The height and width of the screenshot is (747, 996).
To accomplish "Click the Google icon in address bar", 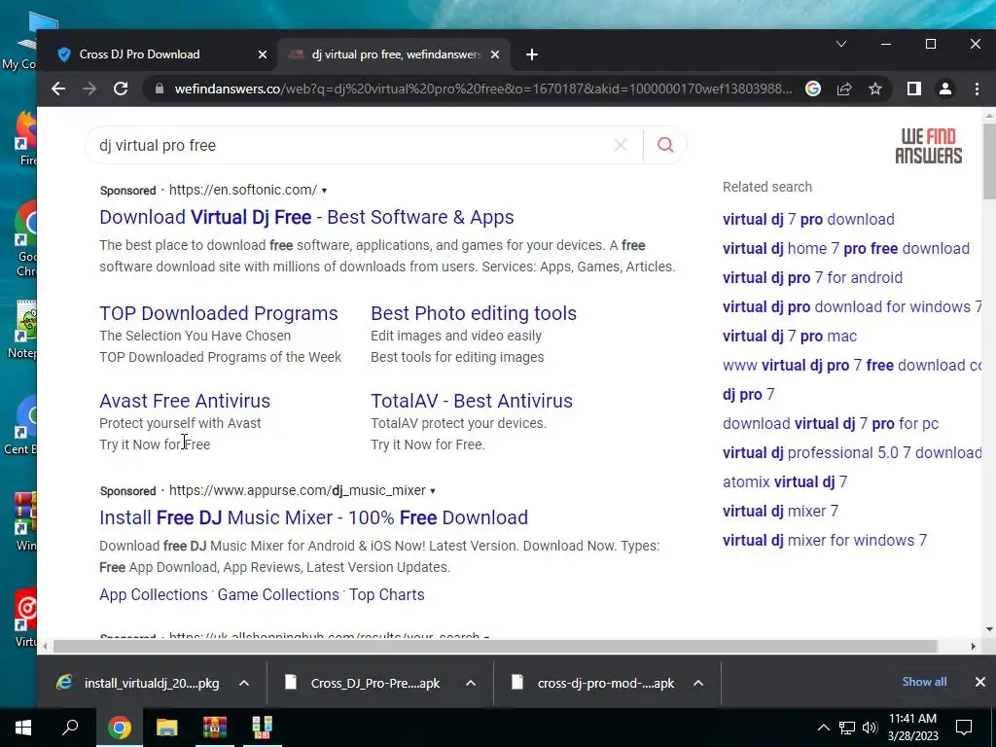I will coord(813,89).
